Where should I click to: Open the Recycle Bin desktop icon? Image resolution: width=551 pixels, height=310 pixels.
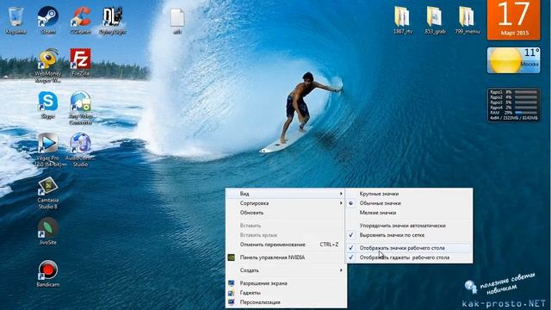[x=15, y=21]
